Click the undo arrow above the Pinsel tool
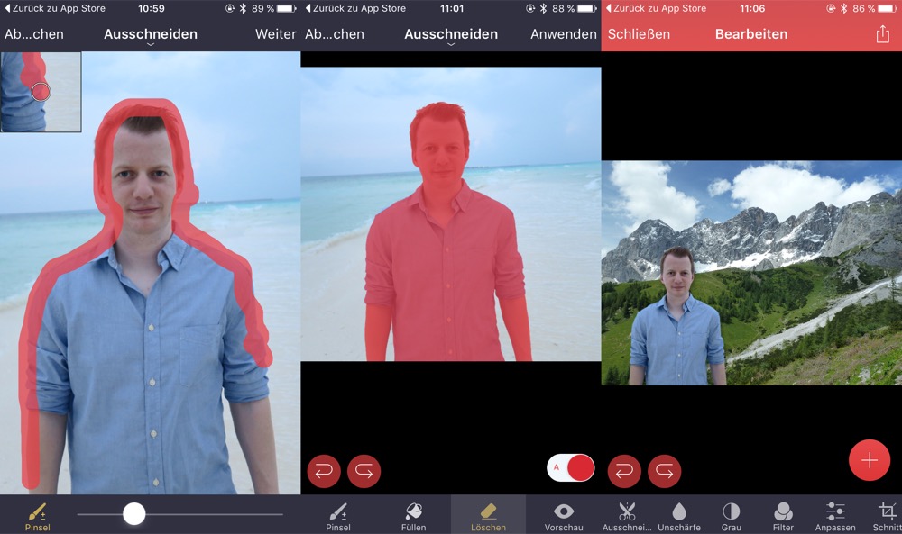Viewport: 902px width, 534px height. [x=324, y=471]
